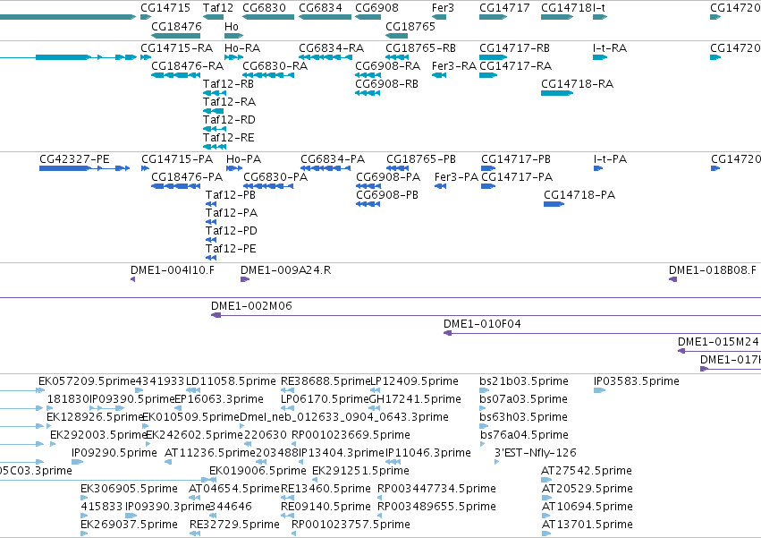This screenshot has width=761, height=538.
Task: Select transcript CG18765-RB
Action: click(x=421, y=48)
